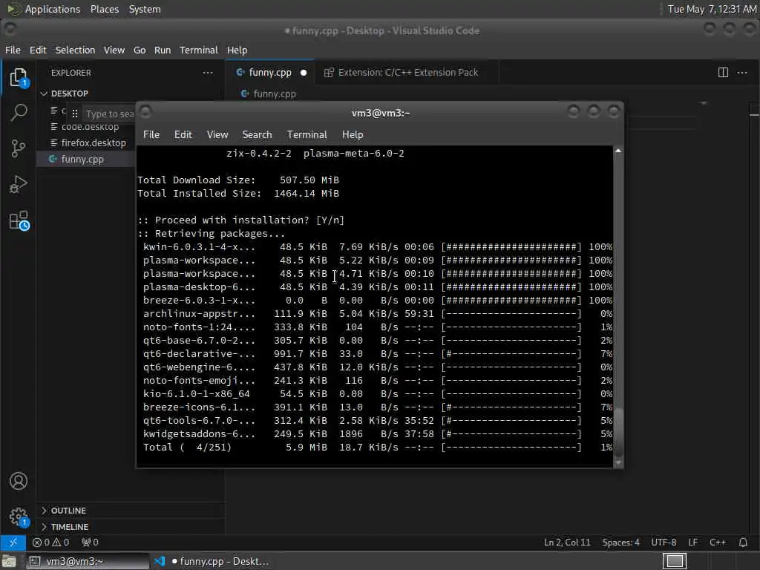Viewport: 760px width, 570px height.
Task: Open the Source Control view icon
Action: point(19,148)
